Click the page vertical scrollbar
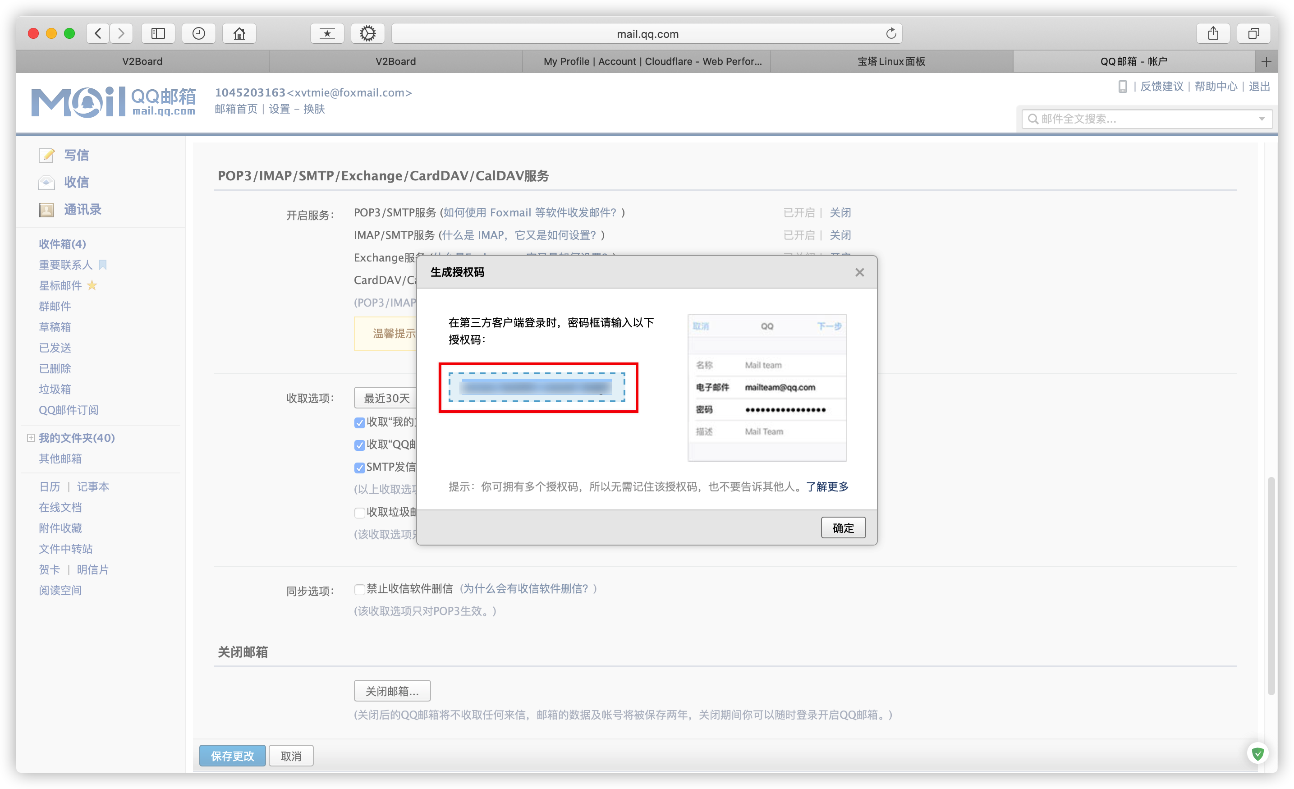 point(1271,586)
